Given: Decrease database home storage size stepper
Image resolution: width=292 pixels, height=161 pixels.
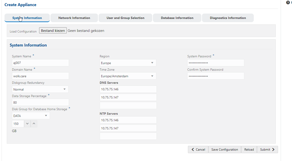Looking at the screenshot, I should (x=27, y=124).
